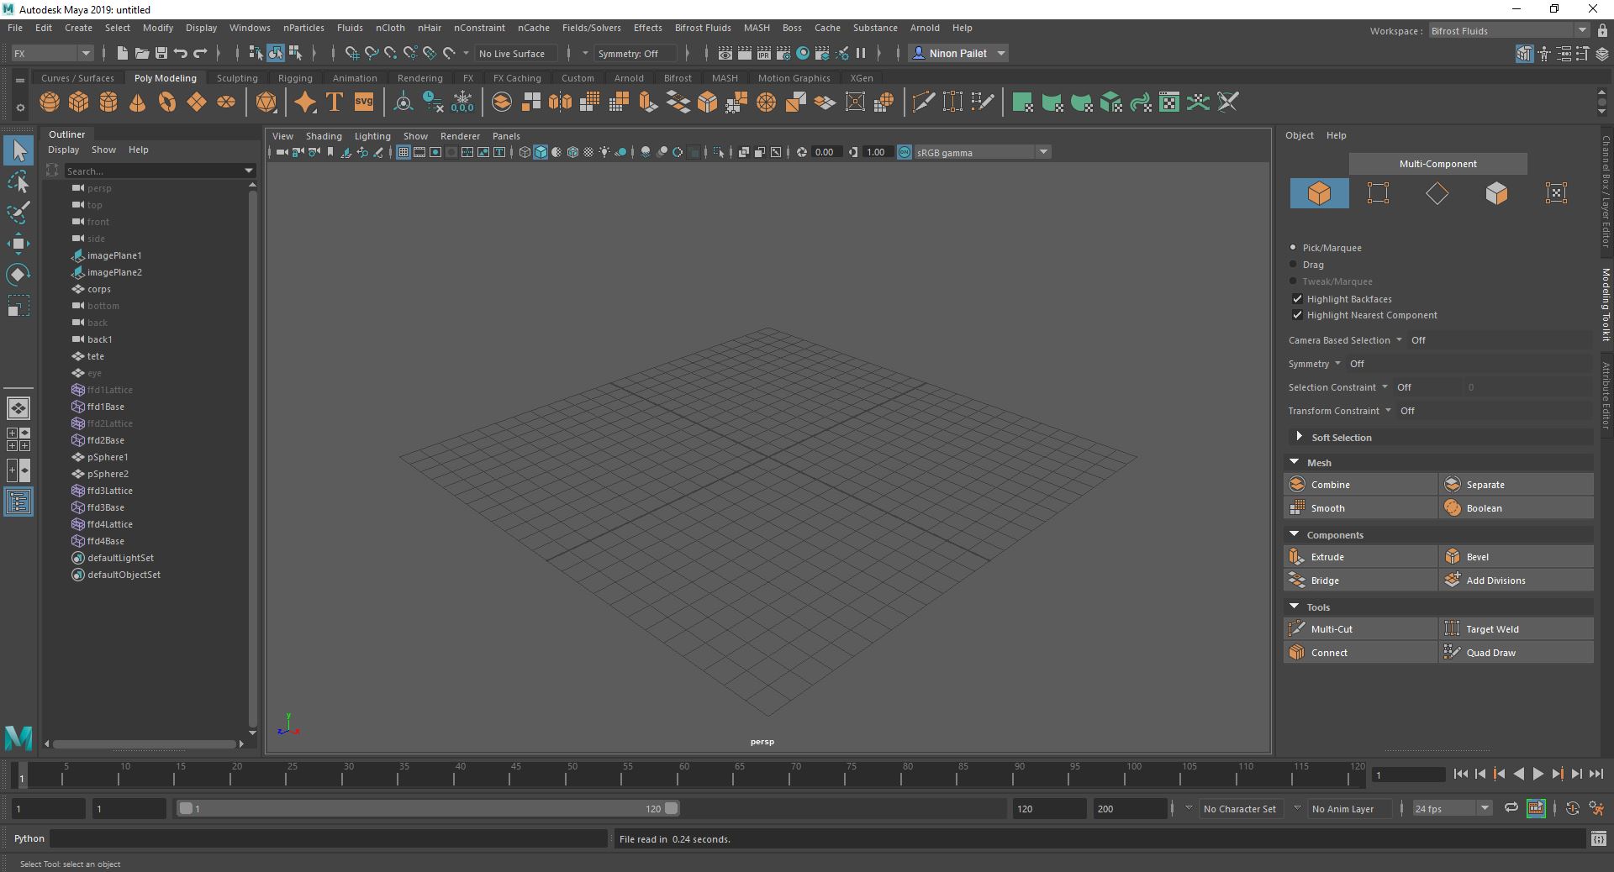Select the Scale tool
The width and height of the screenshot is (1614, 872).
pos(18,306)
